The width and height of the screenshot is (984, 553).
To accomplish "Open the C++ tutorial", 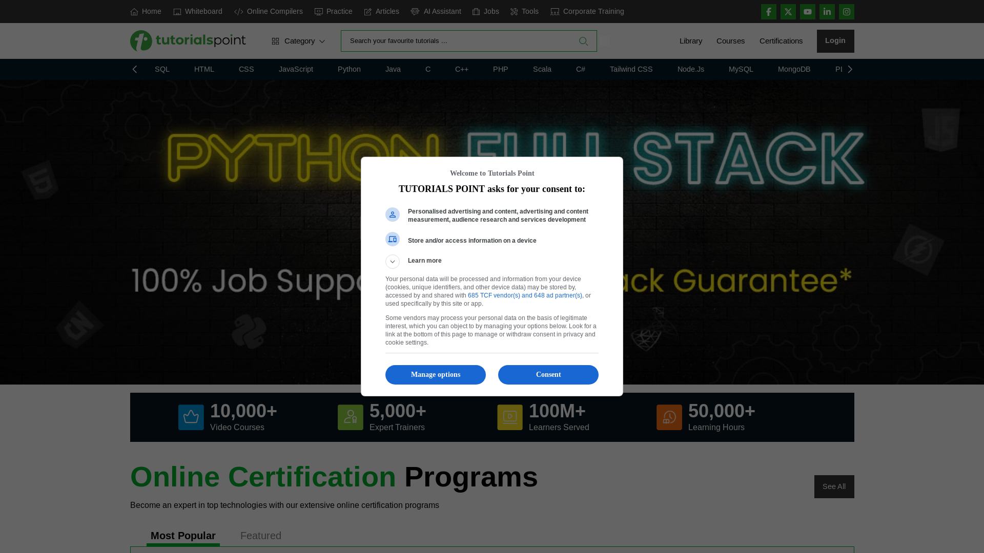I will coord(462,69).
